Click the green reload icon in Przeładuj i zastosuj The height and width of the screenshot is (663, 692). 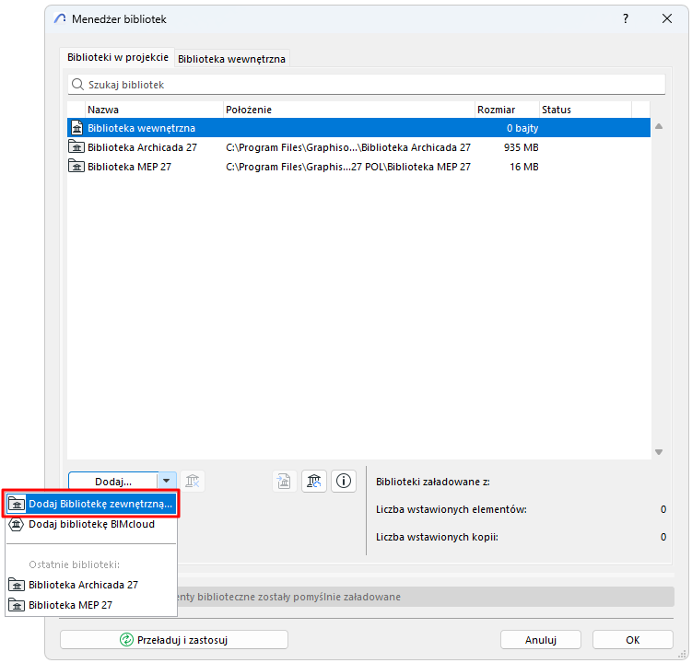[x=126, y=640]
